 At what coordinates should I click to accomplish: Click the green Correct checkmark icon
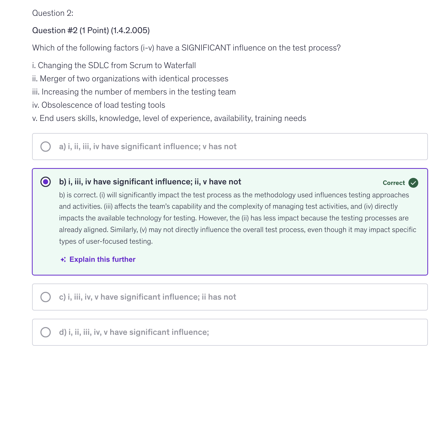pos(413,183)
